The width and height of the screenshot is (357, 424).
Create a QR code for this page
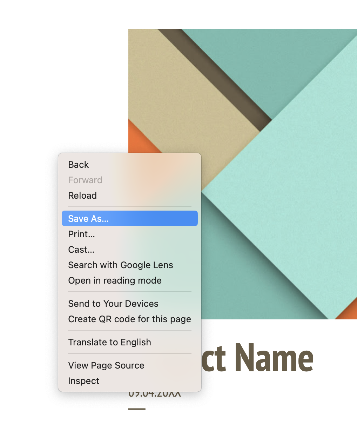129,319
